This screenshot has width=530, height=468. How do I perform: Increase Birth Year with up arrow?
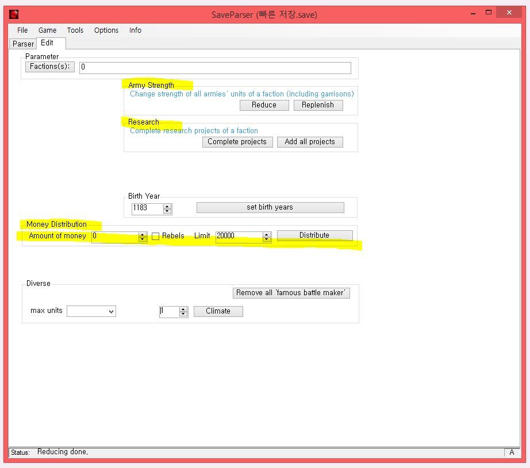coord(167,206)
